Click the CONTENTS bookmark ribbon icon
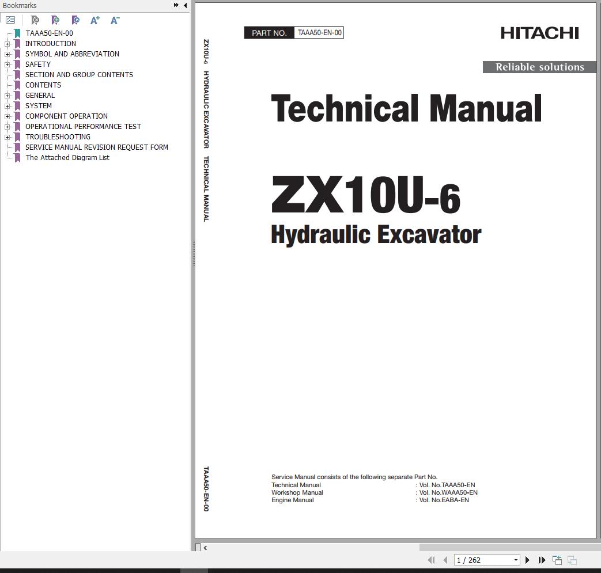The height and width of the screenshot is (573, 601). pyautogui.click(x=17, y=85)
